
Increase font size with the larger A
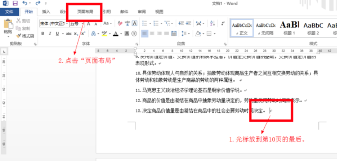point(88,24)
